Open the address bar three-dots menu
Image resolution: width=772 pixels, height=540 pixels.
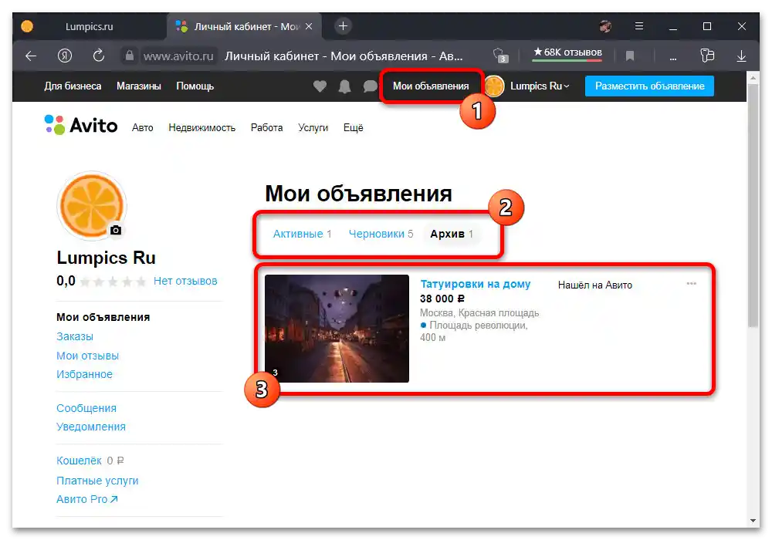(673, 58)
